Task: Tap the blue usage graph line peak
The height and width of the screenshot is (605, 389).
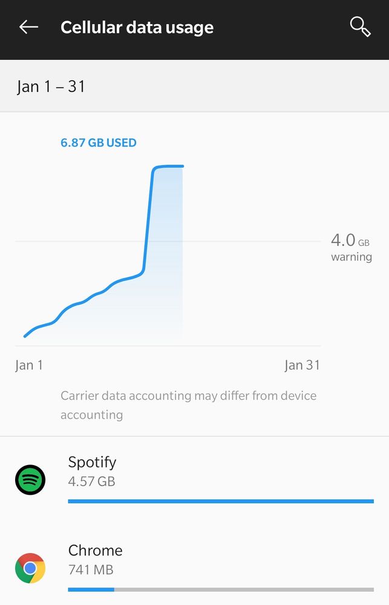Action: coord(168,166)
